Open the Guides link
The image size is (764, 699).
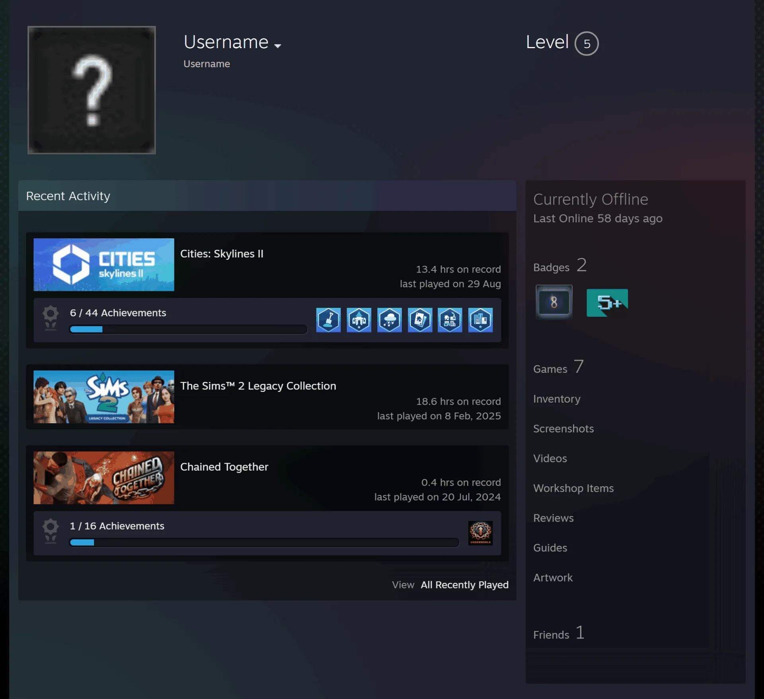(x=550, y=548)
